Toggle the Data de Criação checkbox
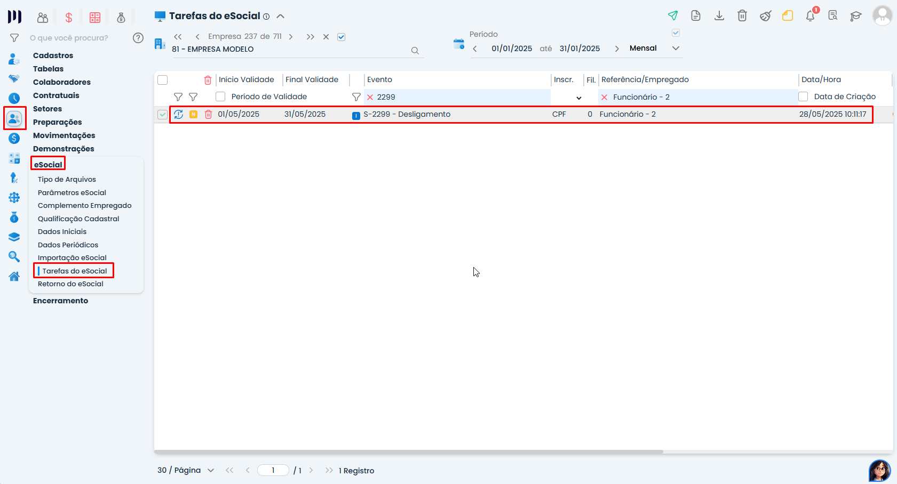This screenshot has height=484, width=897. [803, 96]
